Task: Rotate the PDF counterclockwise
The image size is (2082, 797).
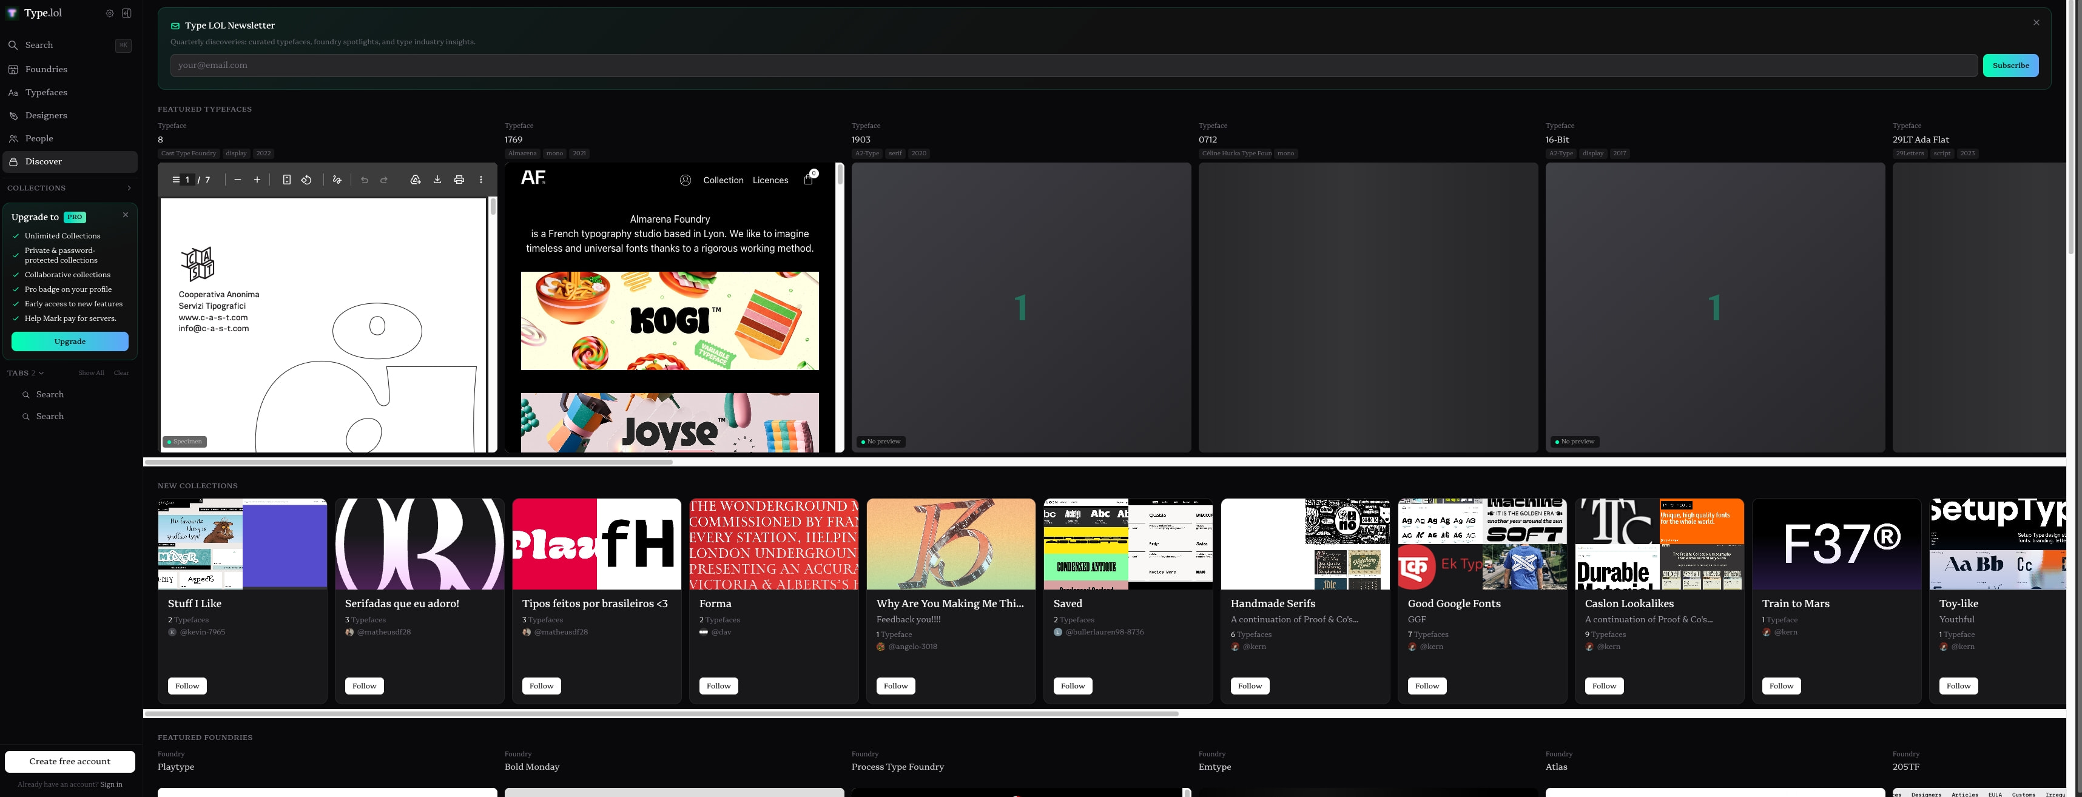Action: [x=306, y=180]
